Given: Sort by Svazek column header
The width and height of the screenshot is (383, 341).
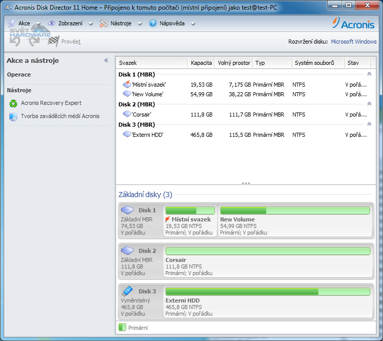Looking at the screenshot, I should (151, 63).
